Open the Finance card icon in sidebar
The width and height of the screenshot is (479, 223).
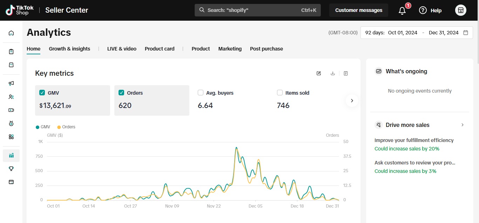11,182
